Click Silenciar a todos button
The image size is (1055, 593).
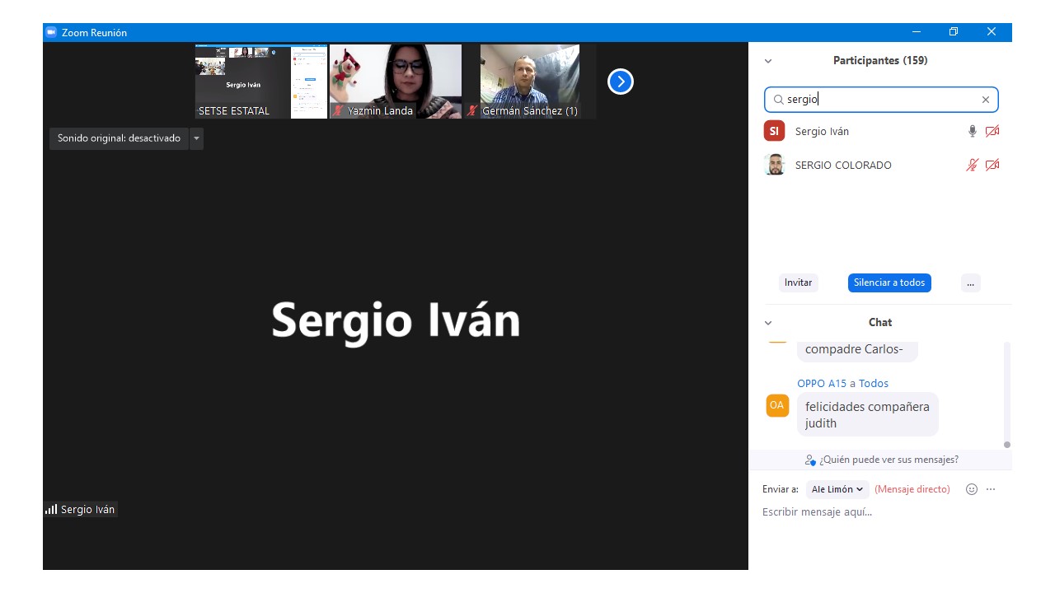[x=889, y=282]
